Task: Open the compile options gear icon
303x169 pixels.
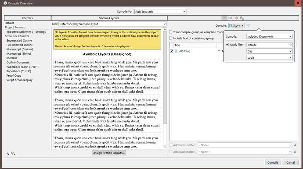Action: 236,18
